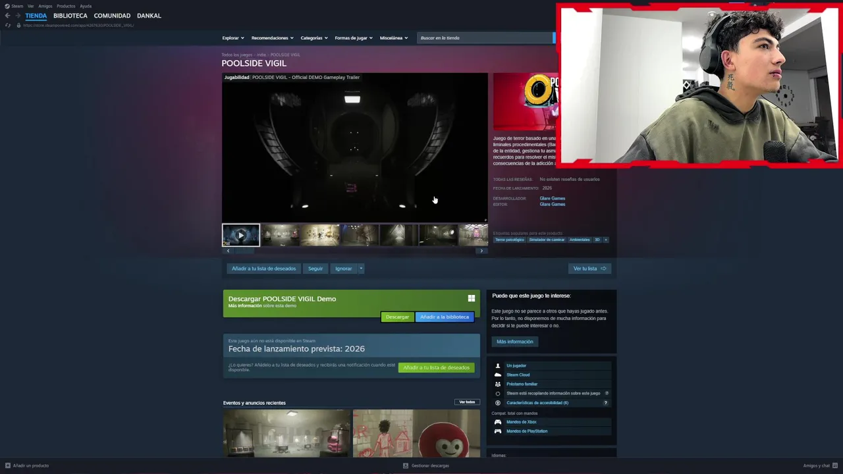This screenshot has width=843, height=474.
Task: Open the arrow dropdown next to Ignorar
Action: click(x=361, y=269)
